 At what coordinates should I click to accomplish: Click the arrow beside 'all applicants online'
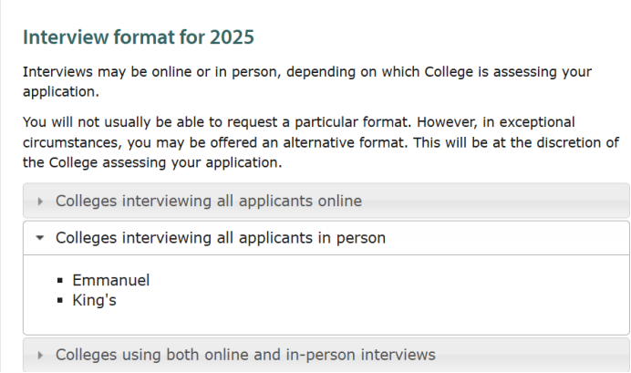pyautogui.click(x=41, y=202)
